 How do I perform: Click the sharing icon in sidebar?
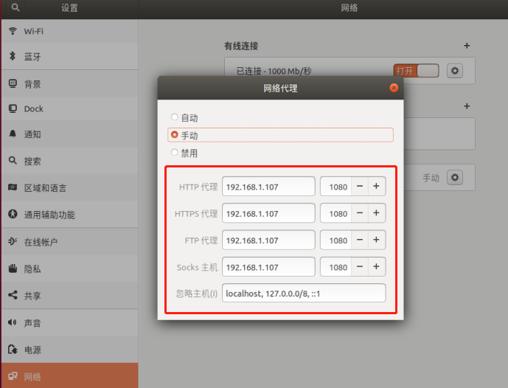point(13,295)
